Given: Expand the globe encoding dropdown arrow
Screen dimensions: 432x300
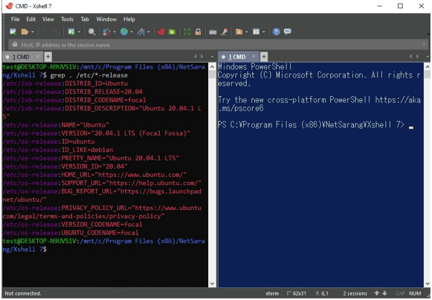Looking at the screenshot, I should [x=132, y=32].
